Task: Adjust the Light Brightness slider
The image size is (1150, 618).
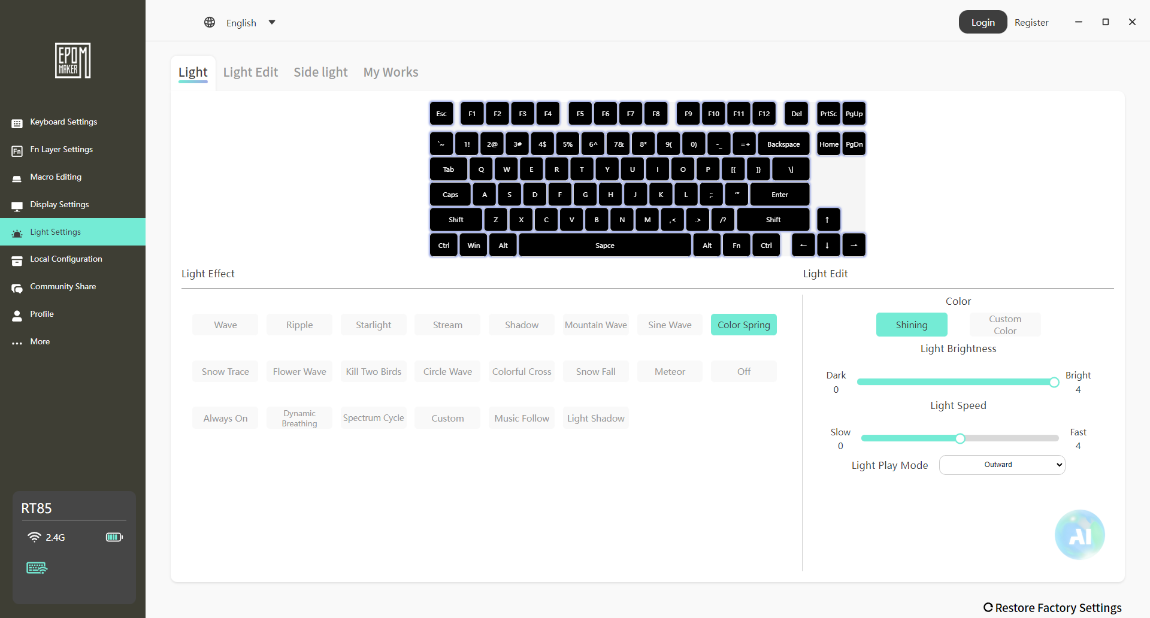Action: point(958,382)
